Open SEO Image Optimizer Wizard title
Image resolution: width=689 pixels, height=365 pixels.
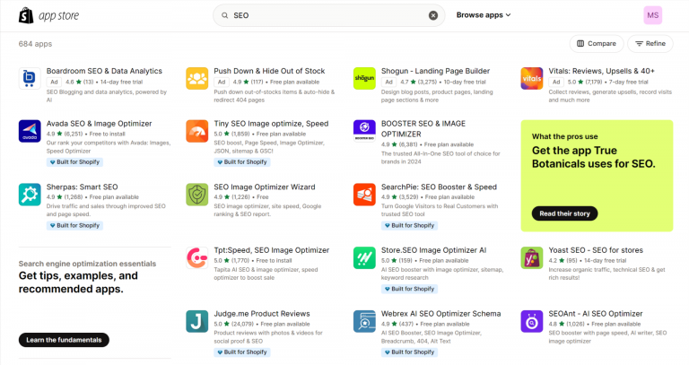click(265, 187)
